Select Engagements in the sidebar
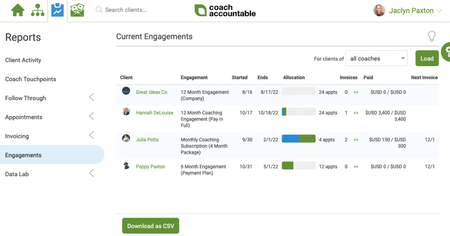450x236 pixels. 52,155
